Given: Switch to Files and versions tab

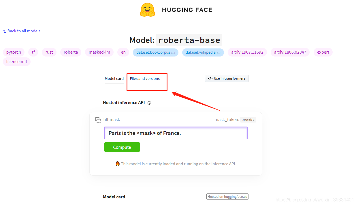Looking at the screenshot, I should point(145,78).
